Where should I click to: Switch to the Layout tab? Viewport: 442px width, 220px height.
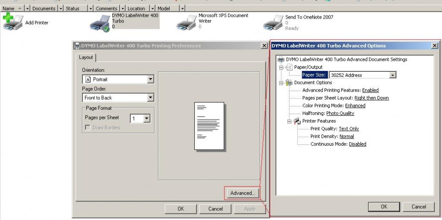click(x=86, y=57)
